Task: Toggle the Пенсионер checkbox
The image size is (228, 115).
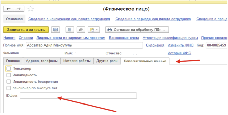Action: (9, 68)
